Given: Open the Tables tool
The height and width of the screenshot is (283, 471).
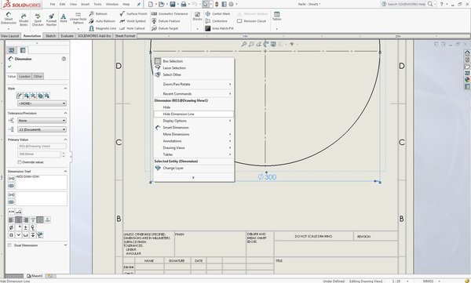Looking at the screenshot, I should (x=276, y=16).
